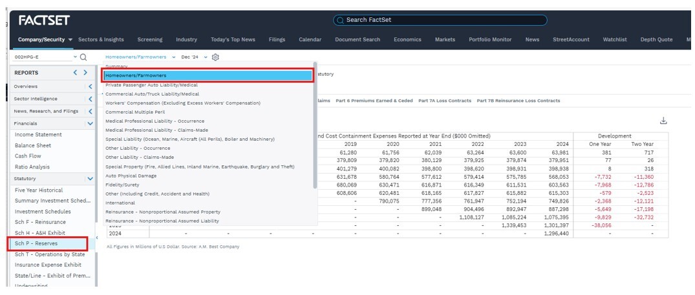Select Homeowners/Farmowners in the dropdown list
Viewport: 695px width, 295px height.
208,76
